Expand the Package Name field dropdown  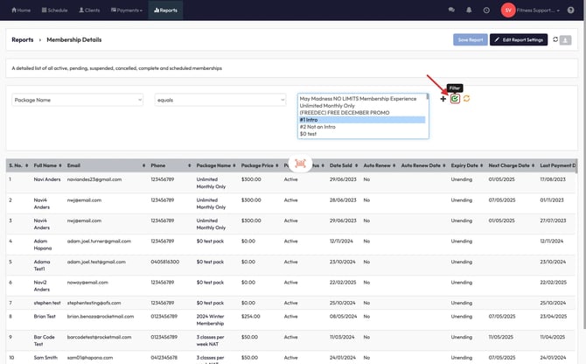77,100
